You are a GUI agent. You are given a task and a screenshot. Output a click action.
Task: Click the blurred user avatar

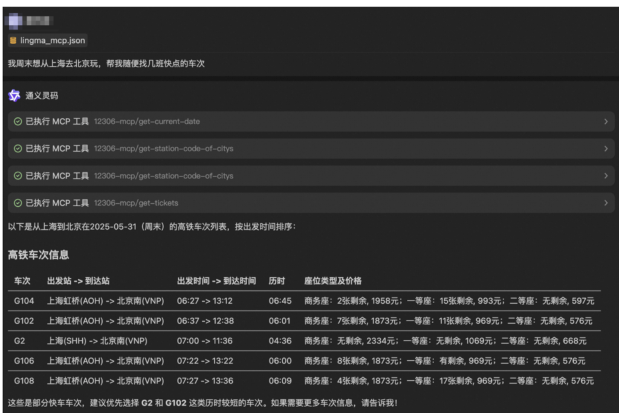(15, 21)
